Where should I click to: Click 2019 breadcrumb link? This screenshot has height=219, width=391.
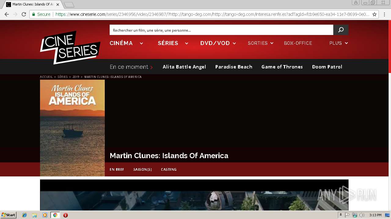(x=76, y=77)
